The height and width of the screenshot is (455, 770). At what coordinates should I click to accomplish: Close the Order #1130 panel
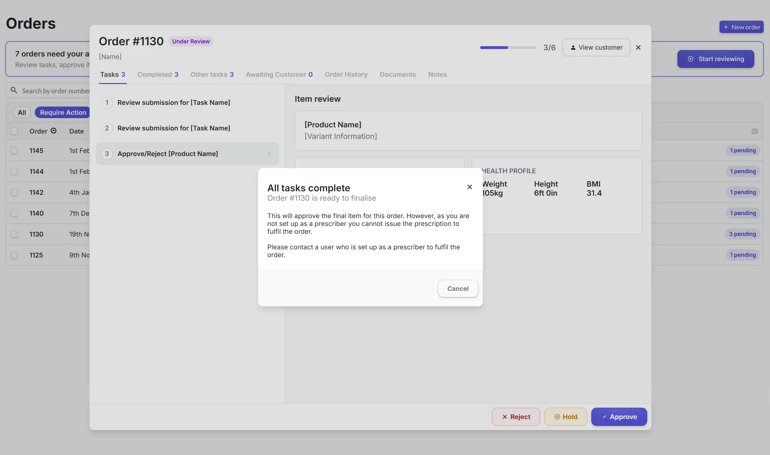coord(638,47)
